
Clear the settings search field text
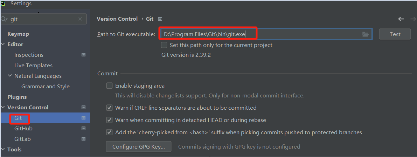[x=80, y=19]
